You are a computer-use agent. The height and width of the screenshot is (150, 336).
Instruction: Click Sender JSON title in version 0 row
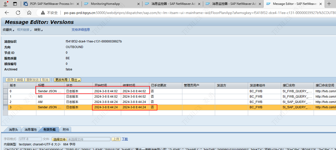tap(50, 91)
